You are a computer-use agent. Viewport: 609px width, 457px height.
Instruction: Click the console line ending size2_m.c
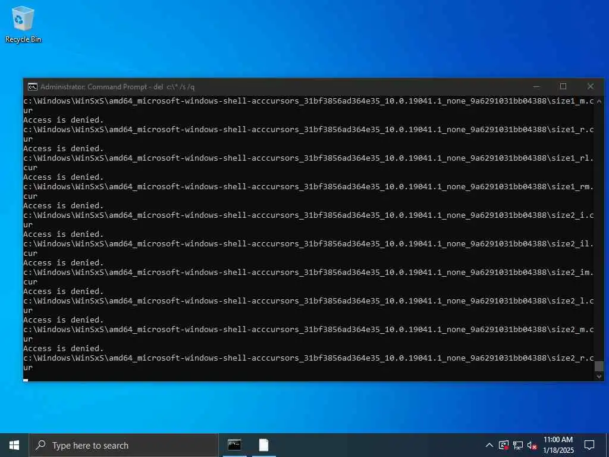[x=309, y=330]
